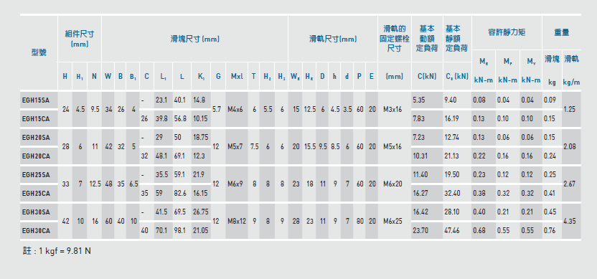Click the 1.25 rail weight value
597x279 pixels.
(x=570, y=109)
